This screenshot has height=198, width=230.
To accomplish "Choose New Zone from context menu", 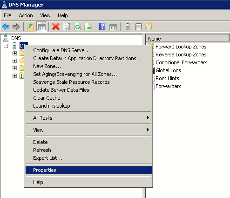I will pyautogui.click(x=88, y=66).
